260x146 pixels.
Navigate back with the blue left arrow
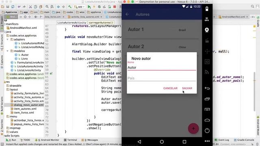(x=58, y=7)
